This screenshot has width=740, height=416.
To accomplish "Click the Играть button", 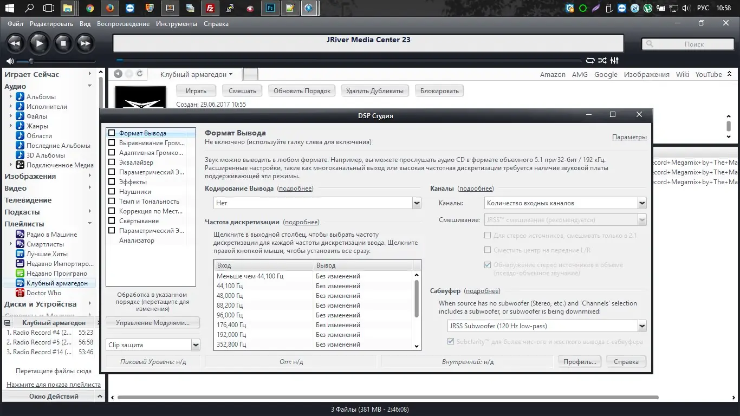I will coord(196,90).
